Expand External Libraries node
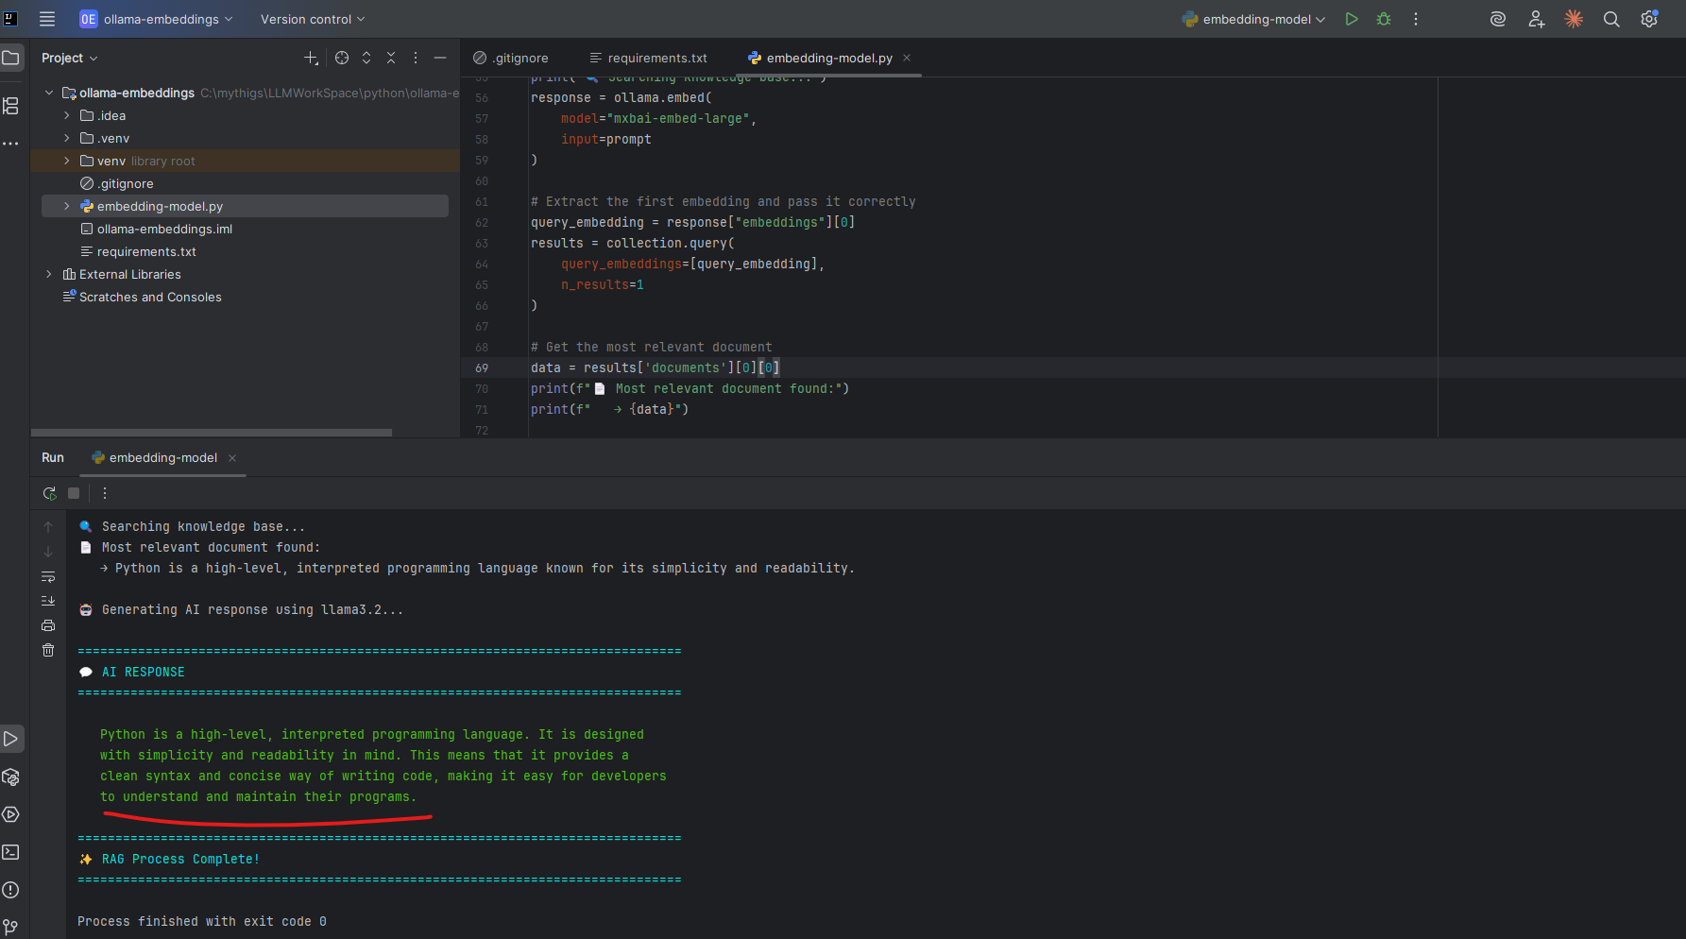1686x939 pixels. (49, 274)
